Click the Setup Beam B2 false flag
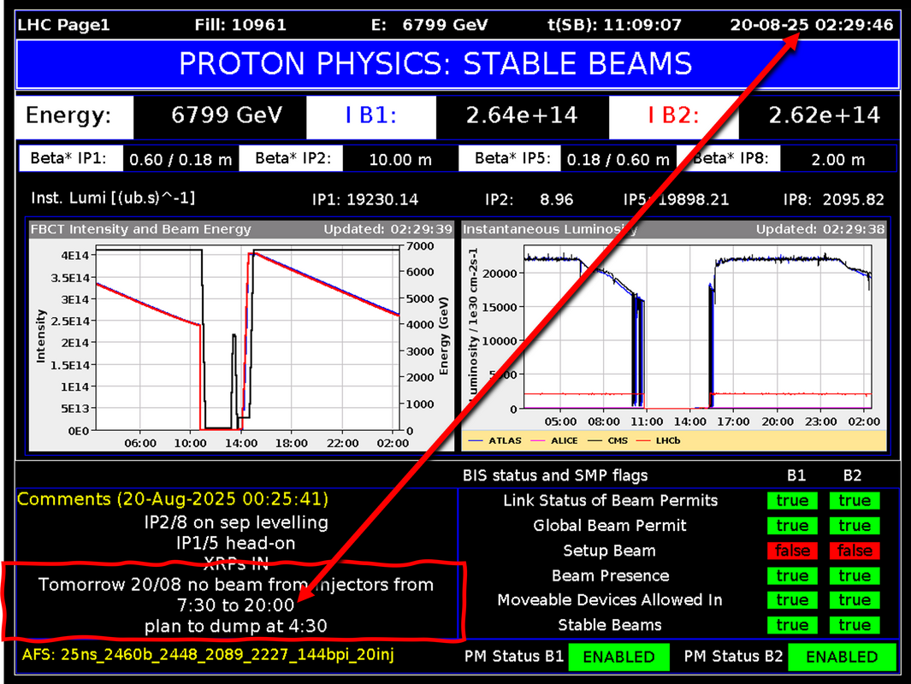911x684 pixels. 855,551
